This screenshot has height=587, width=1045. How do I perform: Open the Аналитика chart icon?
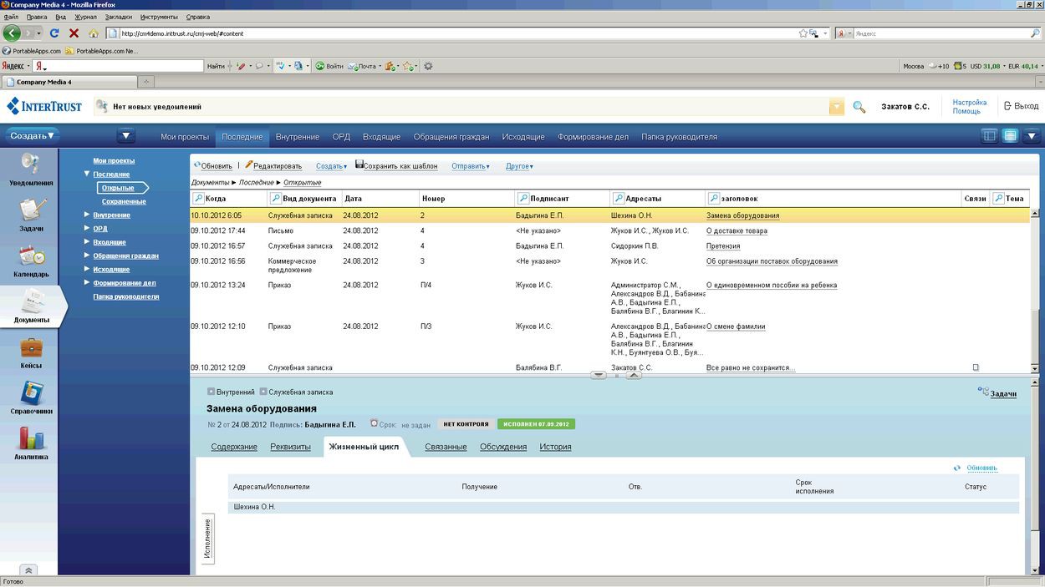[31, 438]
